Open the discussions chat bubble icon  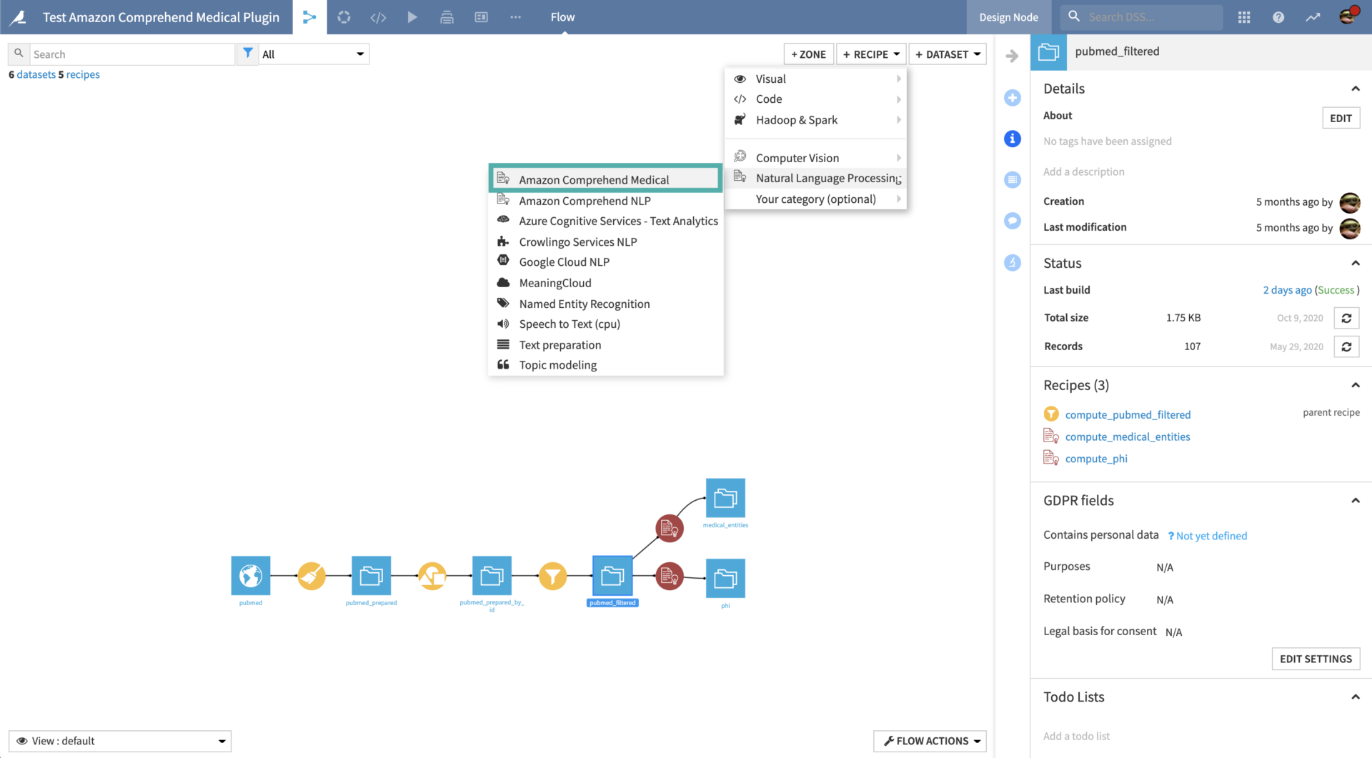1012,221
